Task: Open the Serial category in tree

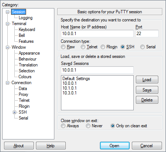Action: pos(24,118)
